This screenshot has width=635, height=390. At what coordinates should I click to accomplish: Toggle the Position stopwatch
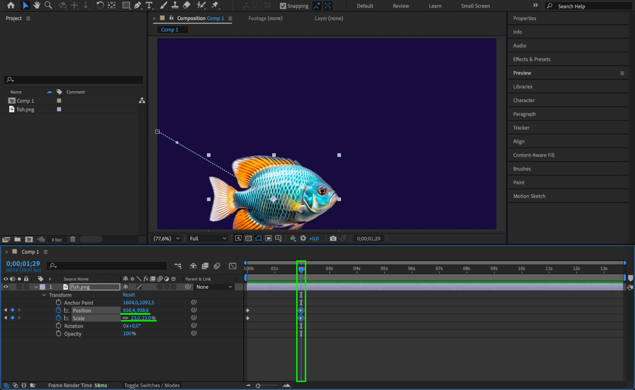58,310
